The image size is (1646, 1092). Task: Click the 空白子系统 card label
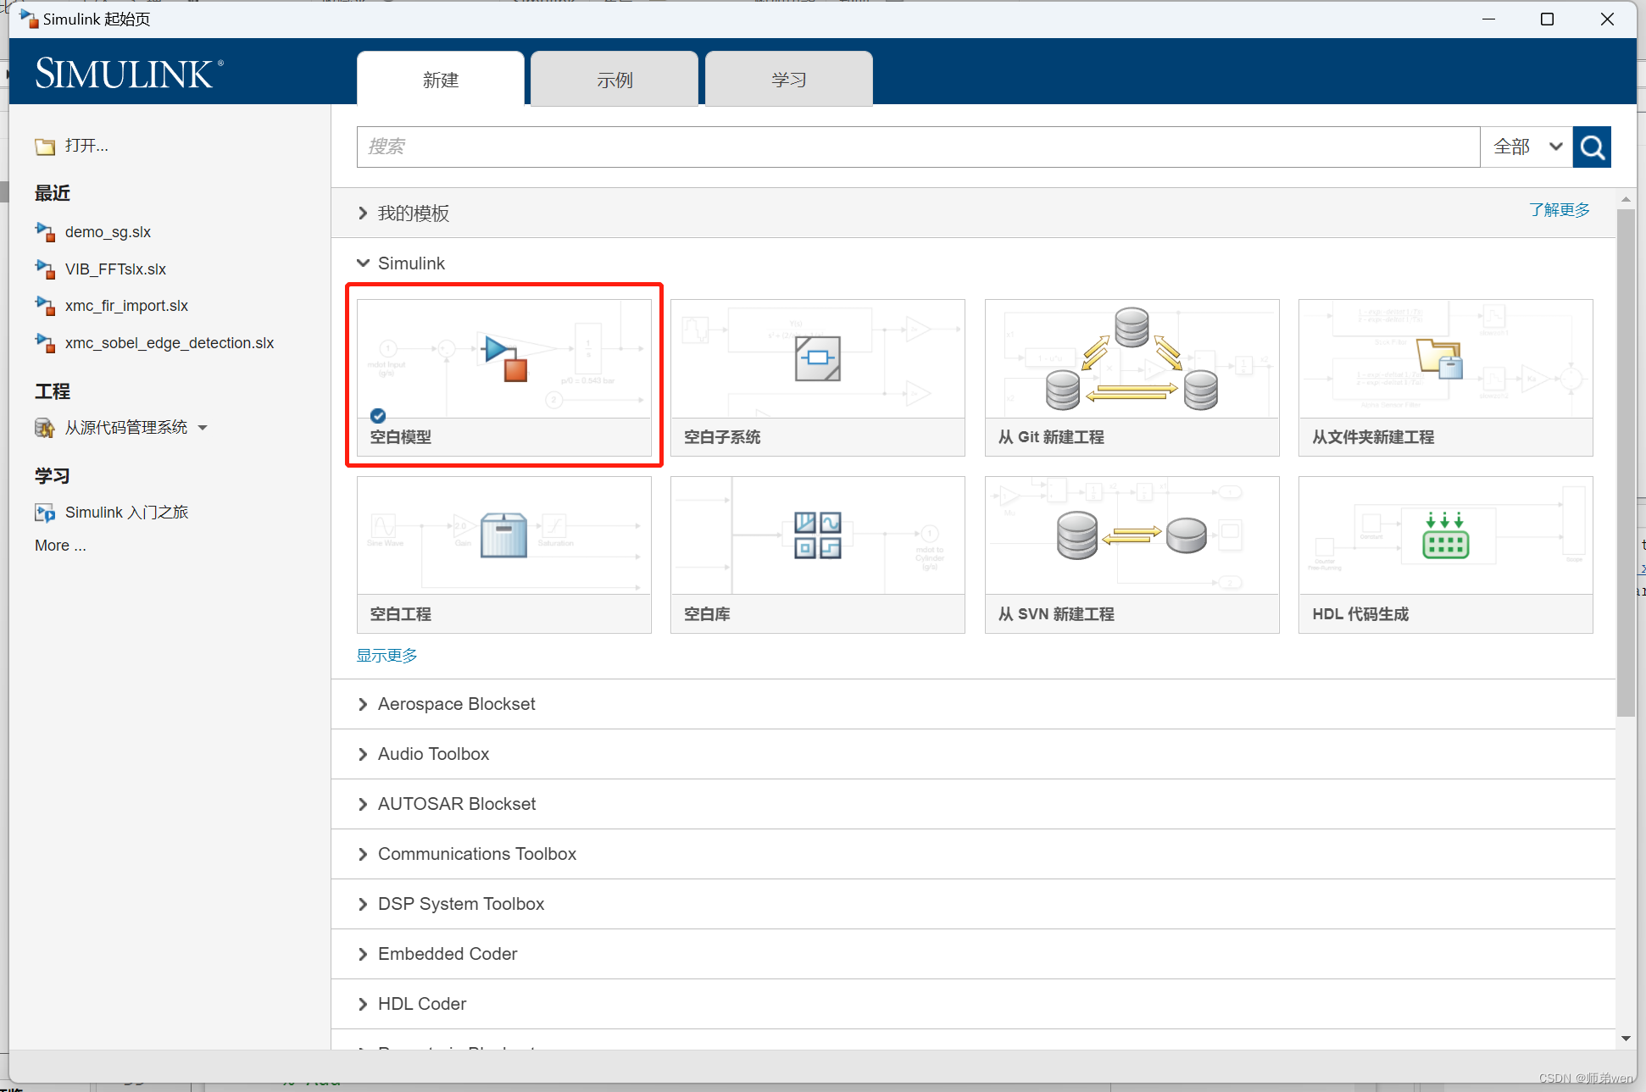pos(722,437)
